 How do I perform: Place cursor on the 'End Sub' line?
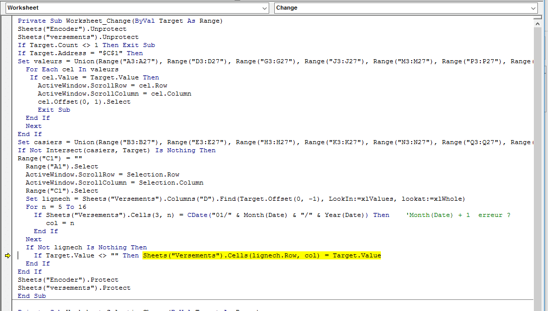(32, 296)
